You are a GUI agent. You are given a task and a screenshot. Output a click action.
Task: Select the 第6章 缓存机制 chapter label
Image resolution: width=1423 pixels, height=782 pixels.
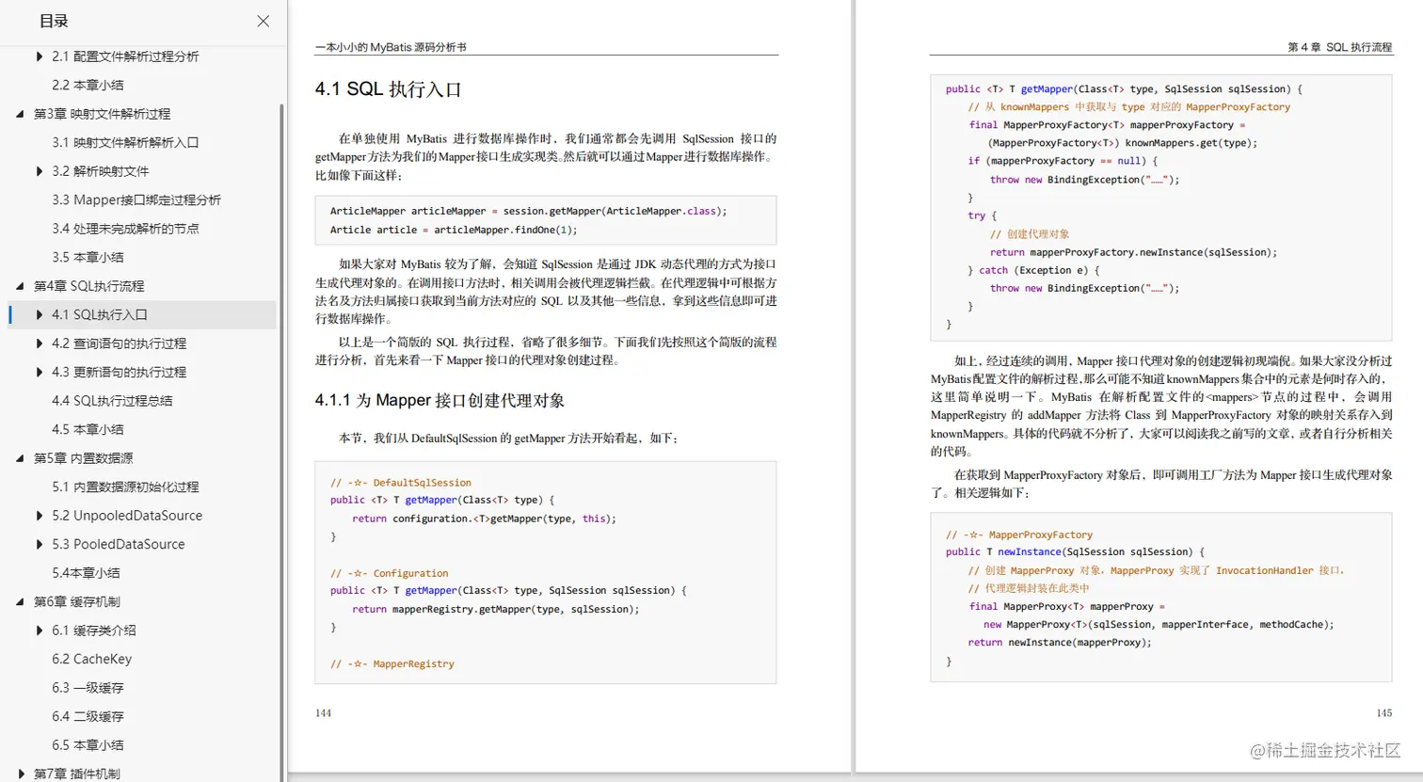point(76,601)
